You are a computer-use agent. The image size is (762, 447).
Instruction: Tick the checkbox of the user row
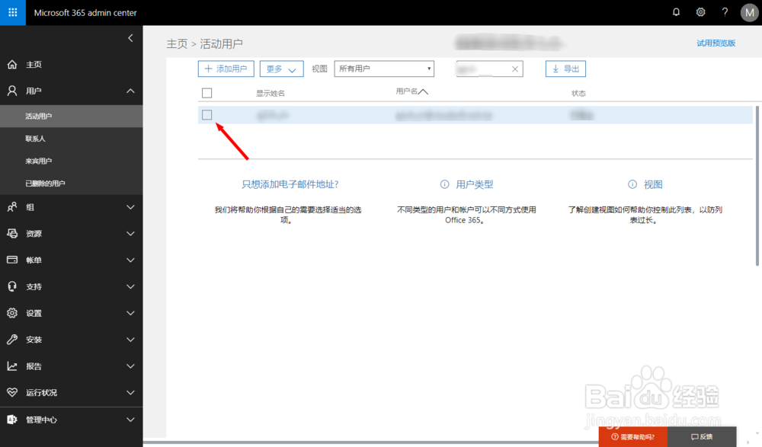(x=207, y=115)
